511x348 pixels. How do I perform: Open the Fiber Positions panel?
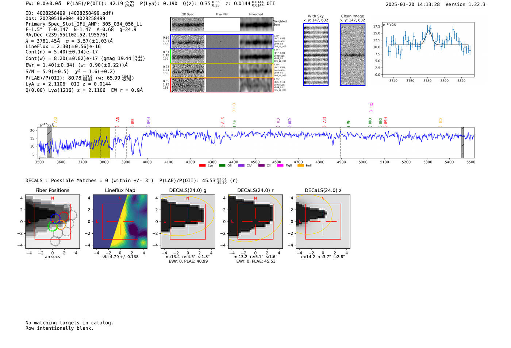click(x=53, y=221)
